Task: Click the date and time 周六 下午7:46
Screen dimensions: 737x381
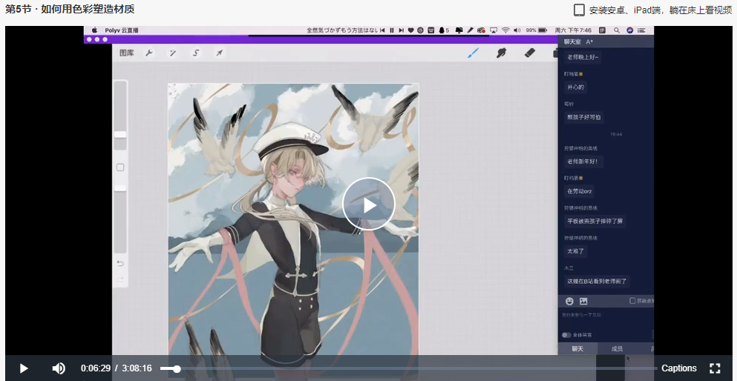Action: coord(573,30)
